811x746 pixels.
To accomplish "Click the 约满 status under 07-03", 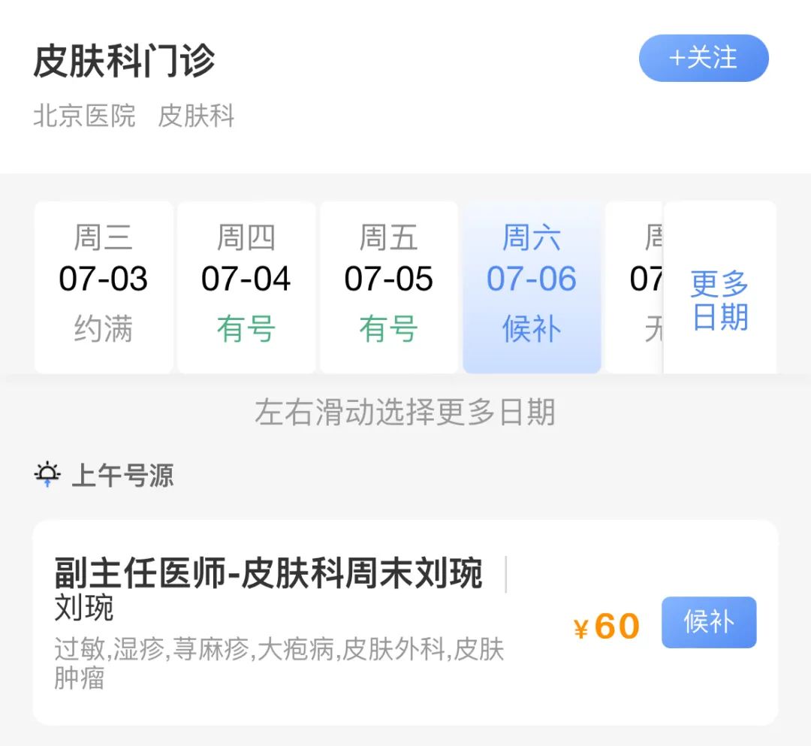I will point(104,329).
